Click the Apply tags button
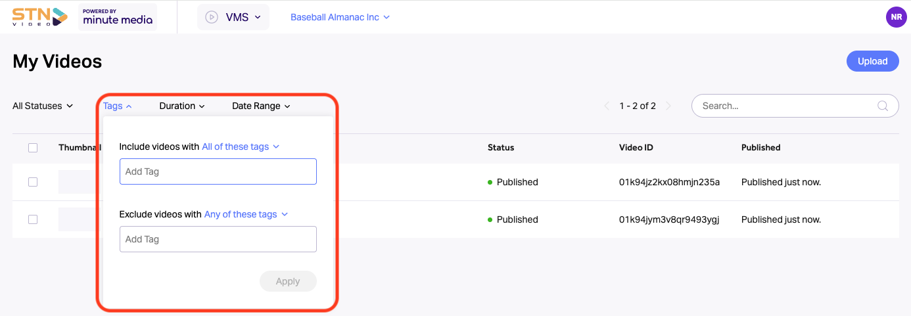This screenshot has width=911, height=316. (x=288, y=281)
